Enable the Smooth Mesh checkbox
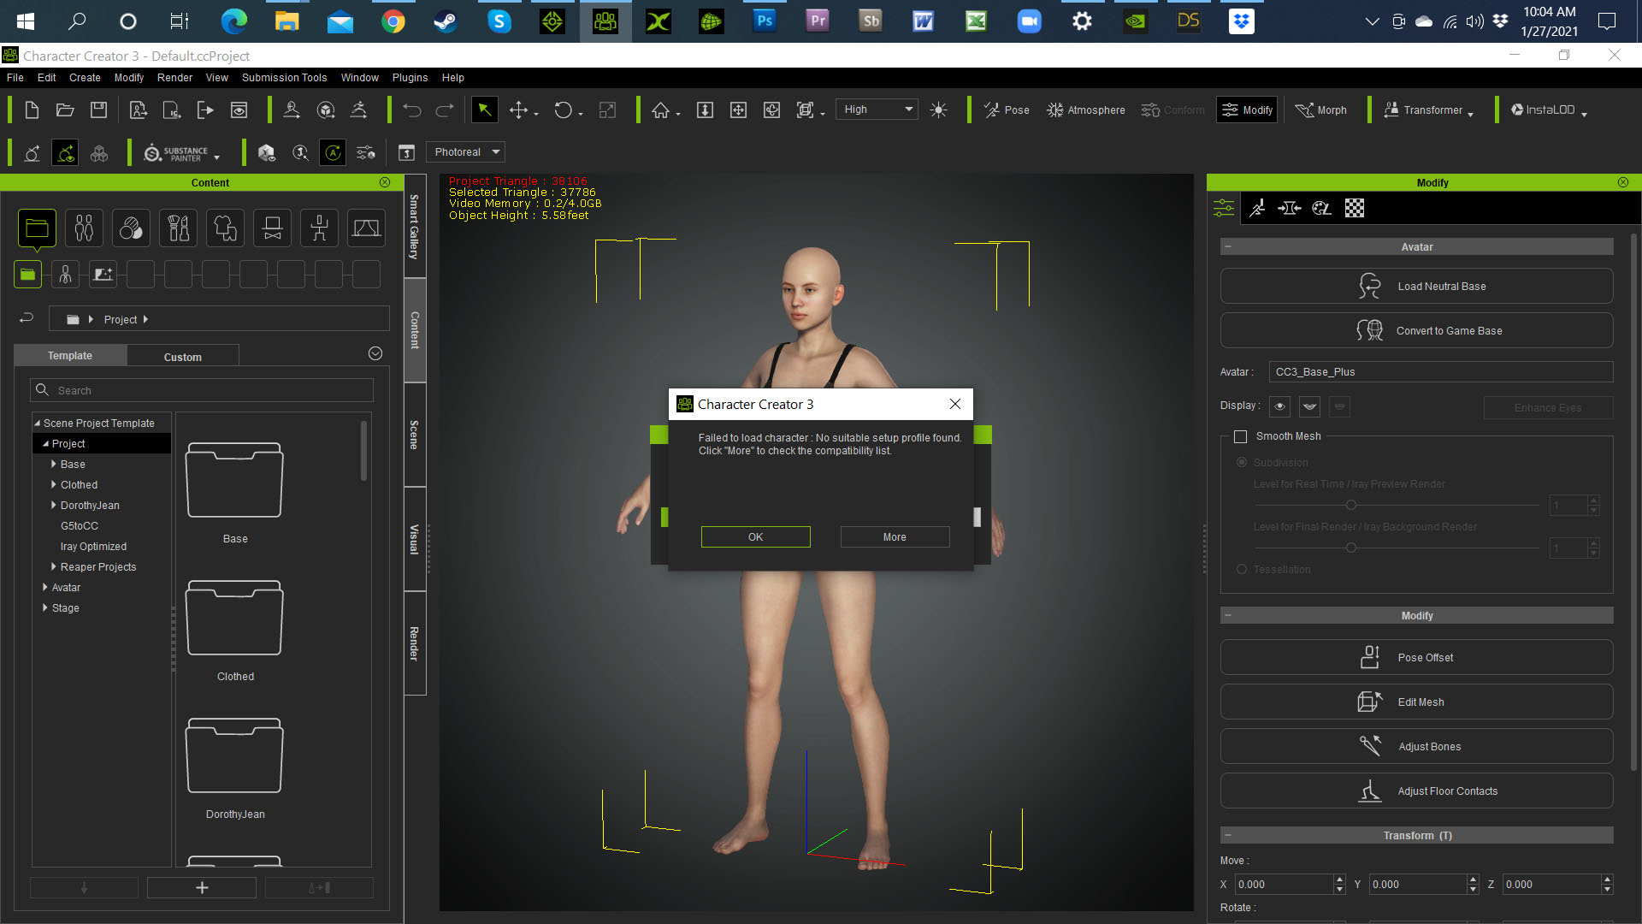1642x924 pixels. [x=1240, y=437]
